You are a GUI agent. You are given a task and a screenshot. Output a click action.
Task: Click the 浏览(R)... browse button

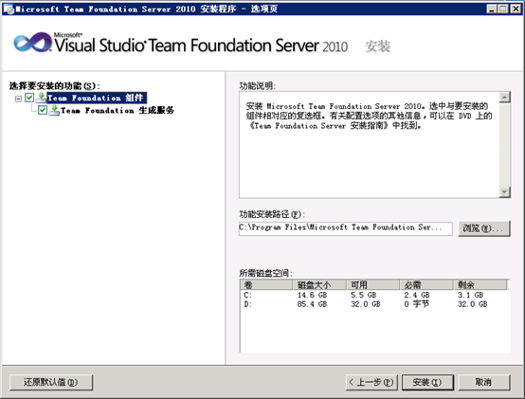click(484, 228)
